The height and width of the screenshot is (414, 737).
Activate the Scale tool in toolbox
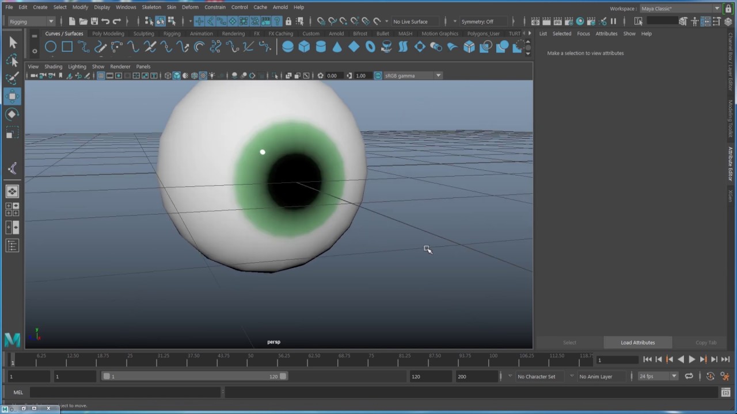pyautogui.click(x=13, y=133)
